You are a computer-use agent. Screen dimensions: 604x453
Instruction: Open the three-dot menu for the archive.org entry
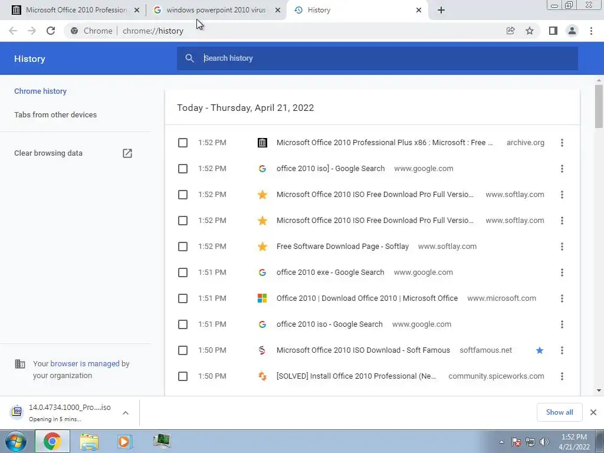(562, 143)
